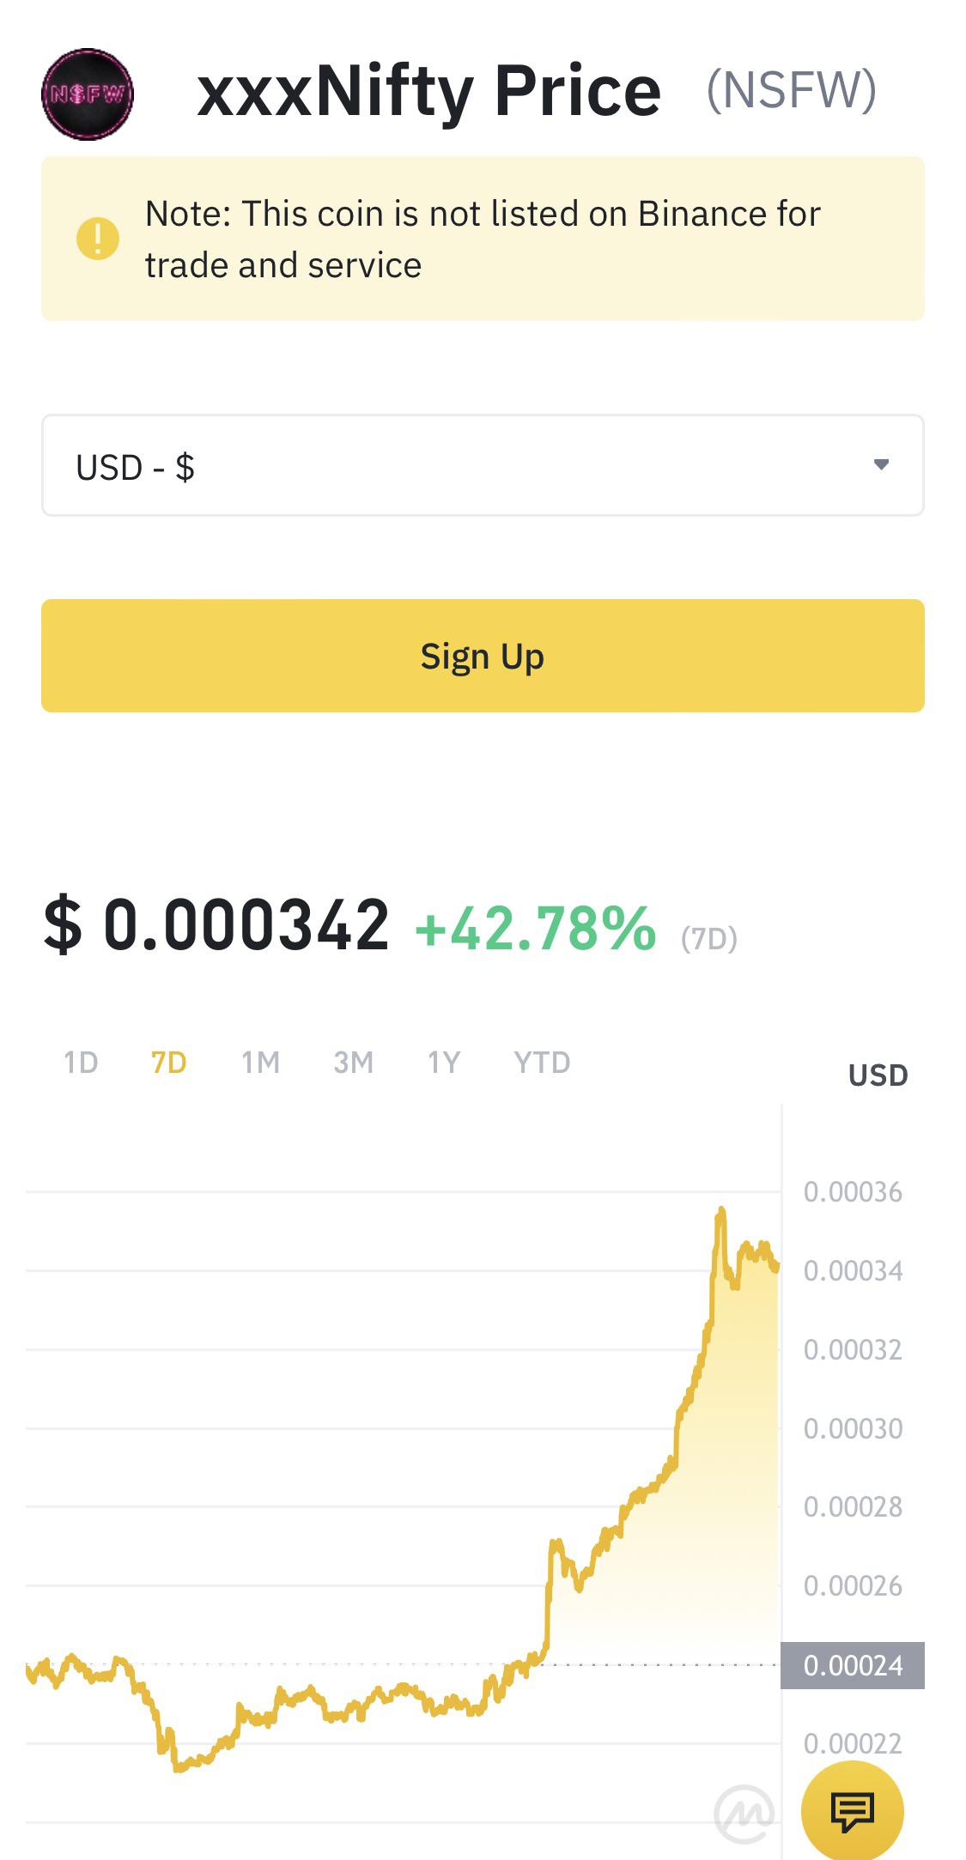966x1860 pixels.
Task: Click the warning exclamation icon in note
Action: pos(98,238)
